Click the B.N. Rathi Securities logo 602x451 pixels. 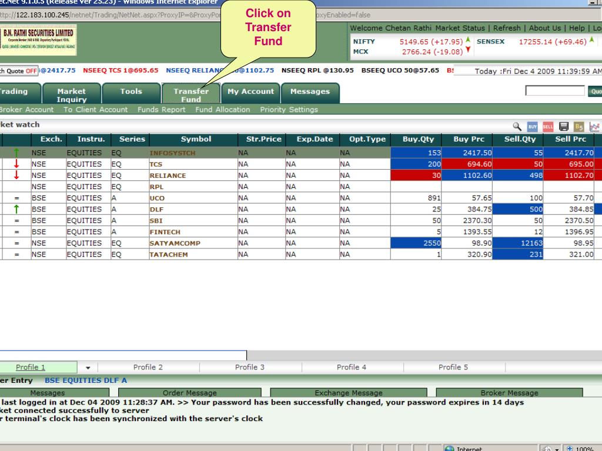(x=38, y=40)
